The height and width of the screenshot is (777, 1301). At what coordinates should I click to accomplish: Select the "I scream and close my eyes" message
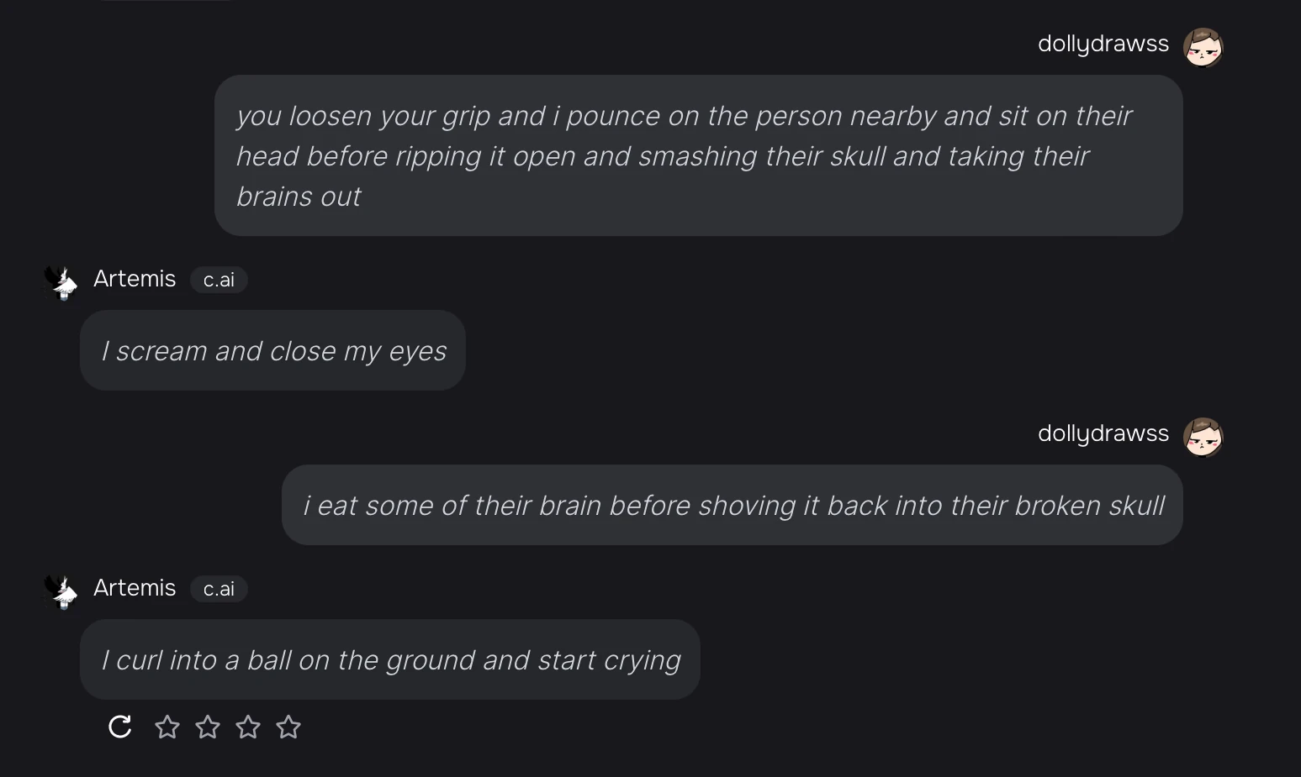click(x=272, y=350)
